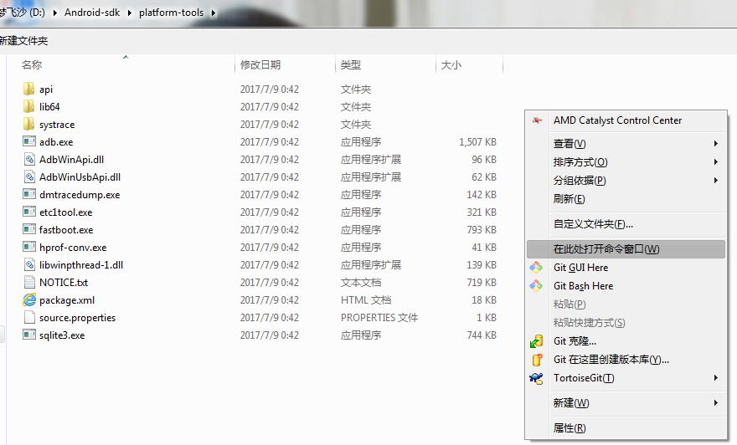
Task: Select the source.properties file icon
Action: pyautogui.click(x=29, y=317)
